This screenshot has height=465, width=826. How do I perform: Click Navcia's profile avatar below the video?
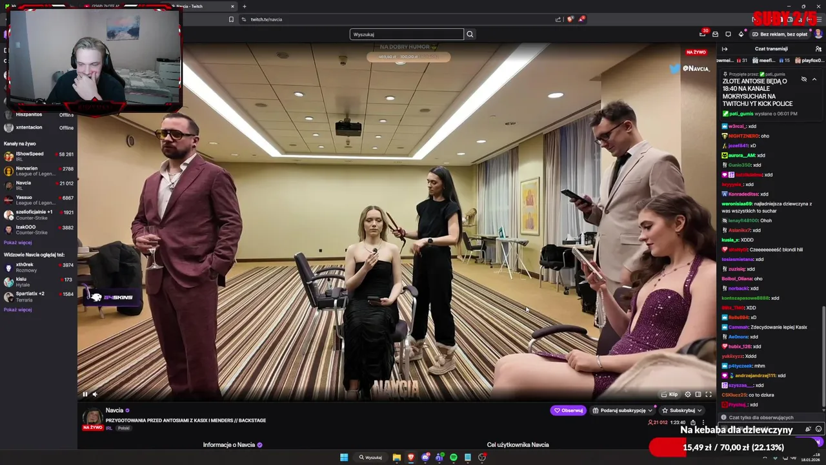coord(92,415)
